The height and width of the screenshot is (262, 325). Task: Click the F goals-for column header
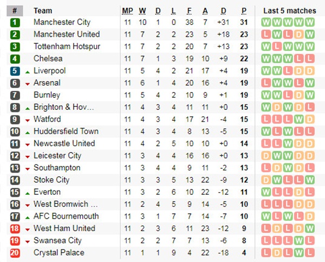[x=190, y=10]
